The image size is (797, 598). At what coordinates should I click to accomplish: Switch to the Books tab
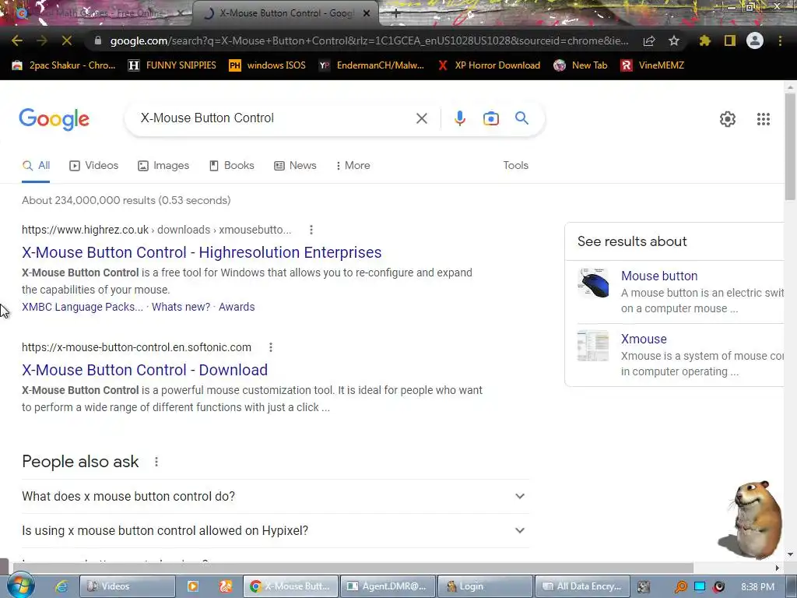coord(231,165)
